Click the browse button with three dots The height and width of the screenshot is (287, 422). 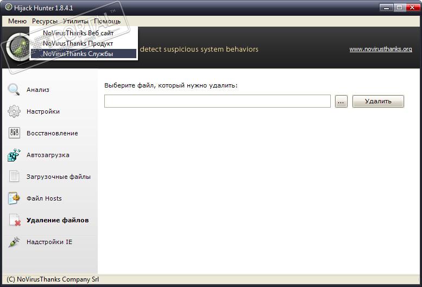(341, 102)
